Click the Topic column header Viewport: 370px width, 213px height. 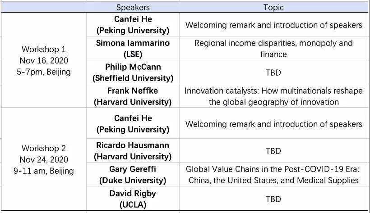coord(273,7)
